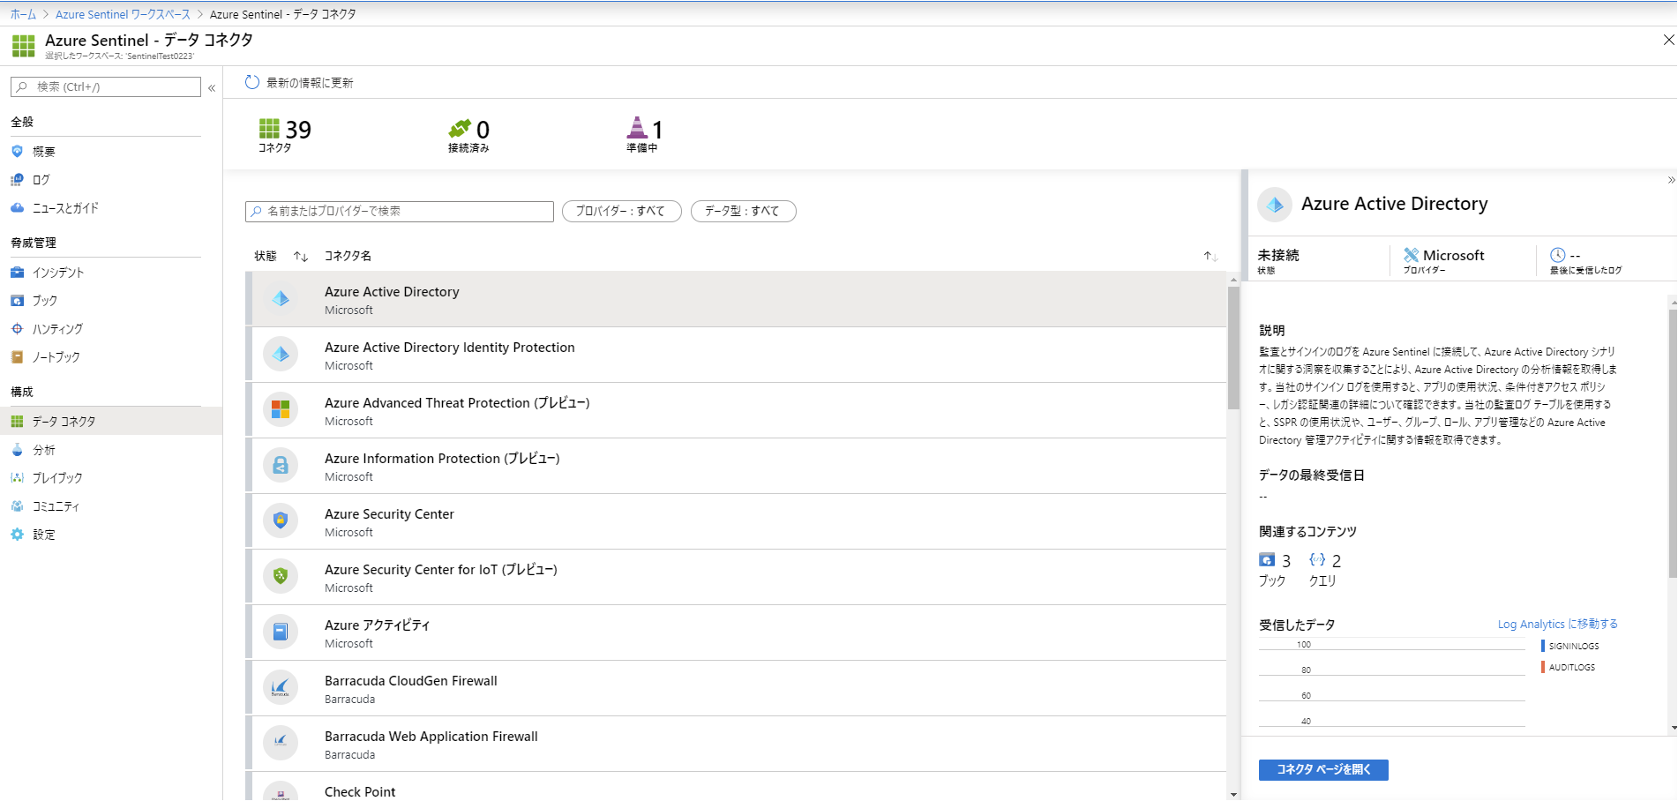
Task: Click the ニュースとガイド cloud icon
Action: (x=17, y=208)
